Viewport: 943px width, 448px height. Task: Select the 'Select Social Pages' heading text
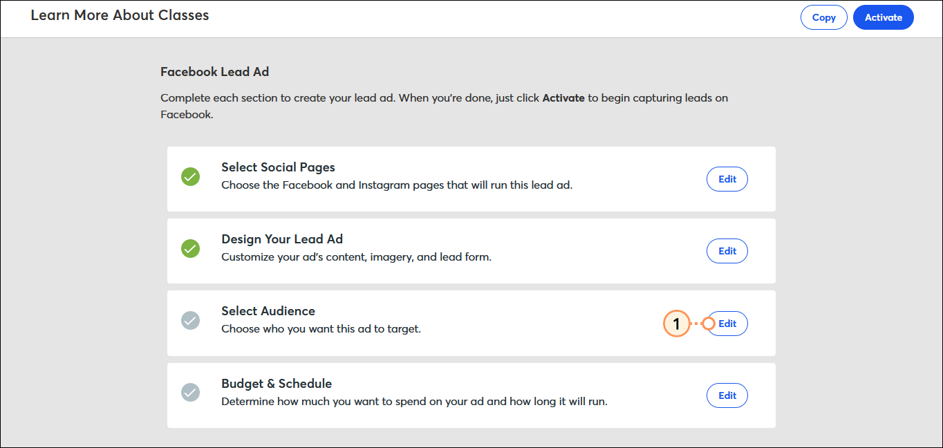point(278,167)
